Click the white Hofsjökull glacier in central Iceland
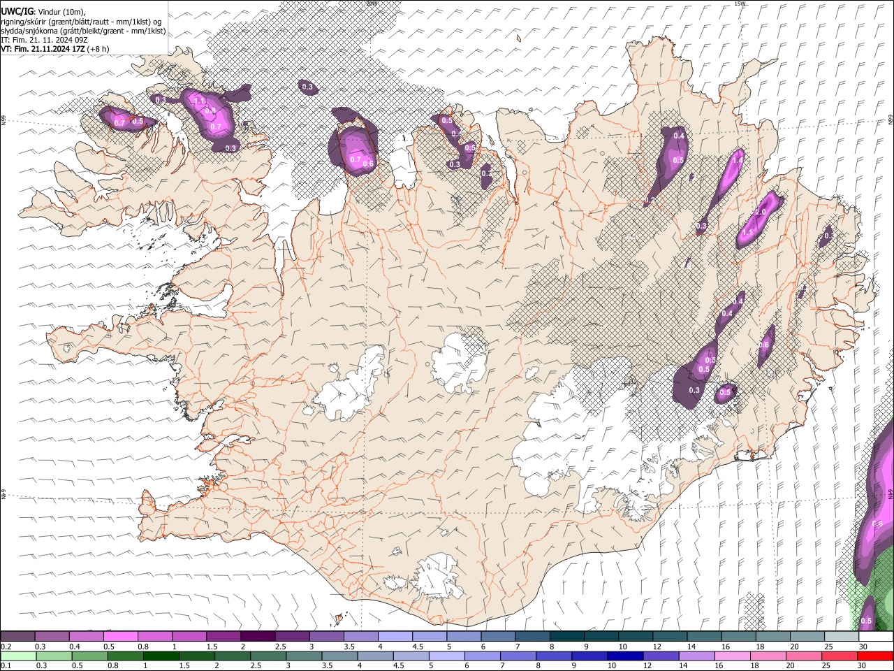 (459, 363)
